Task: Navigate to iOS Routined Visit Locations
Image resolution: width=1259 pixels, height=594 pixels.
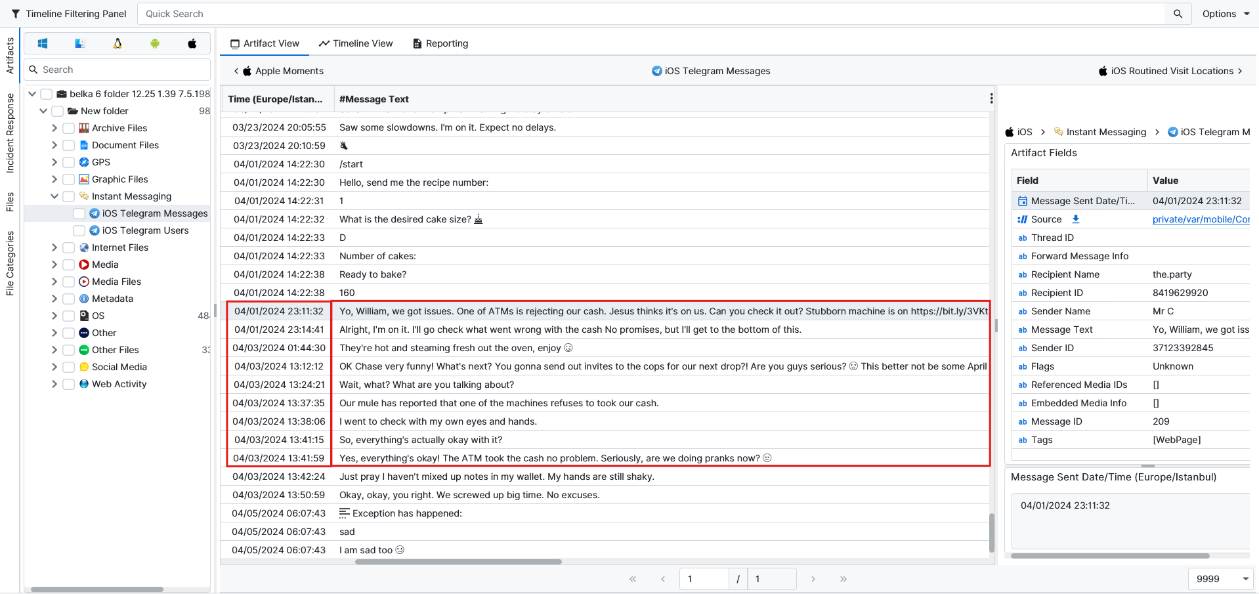Action: [x=1170, y=71]
